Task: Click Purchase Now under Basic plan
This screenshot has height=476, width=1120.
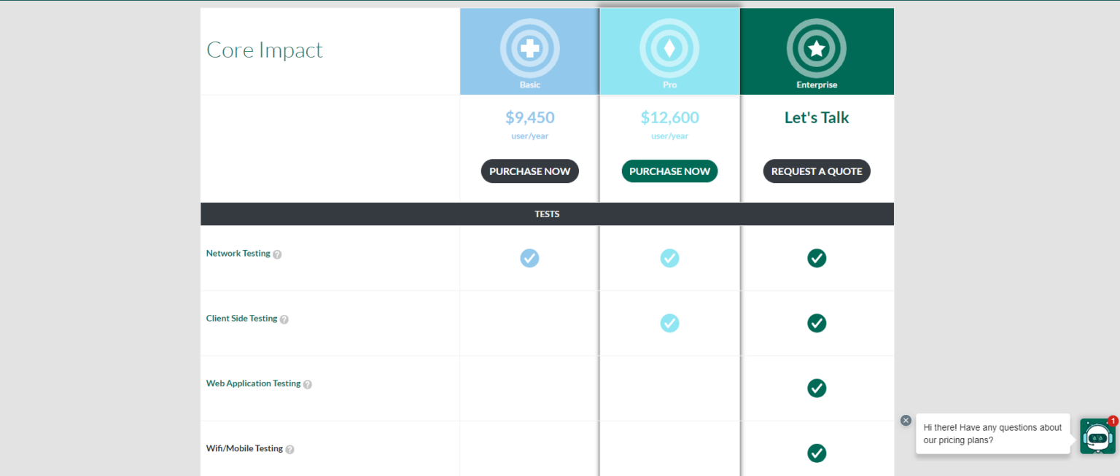Action: point(530,171)
